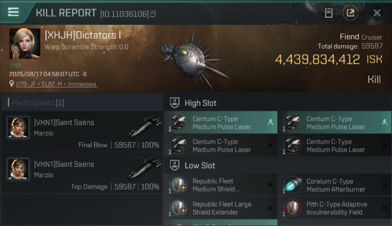Copy the kill report ID icon
Image resolution: width=392 pixels, height=226 pixels.
(x=153, y=14)
